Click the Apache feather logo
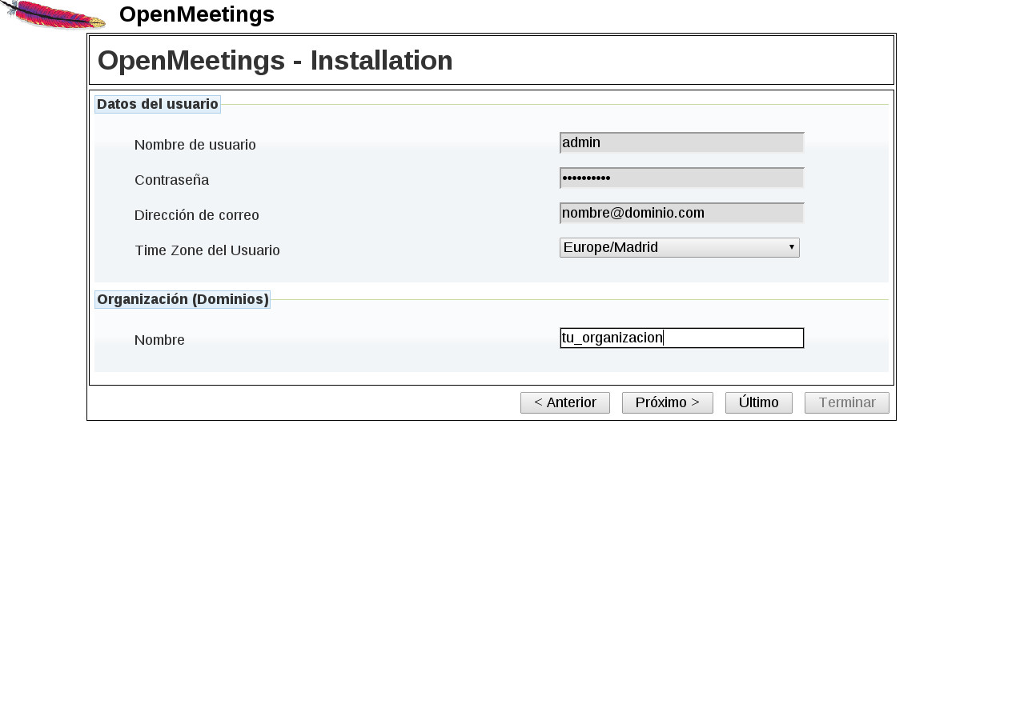The height and width of the screenshot is (704, 1020). pyautogui.click(x=53, y=15)
